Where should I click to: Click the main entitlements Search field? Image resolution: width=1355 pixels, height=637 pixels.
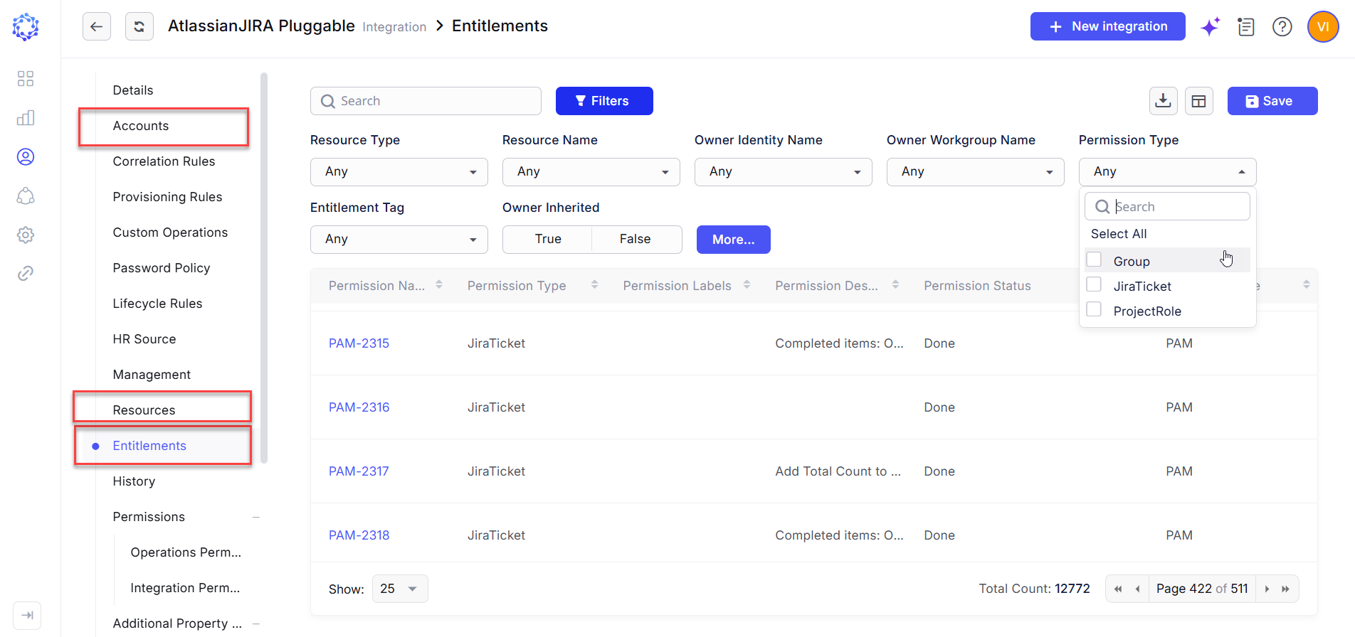[426, 101]
